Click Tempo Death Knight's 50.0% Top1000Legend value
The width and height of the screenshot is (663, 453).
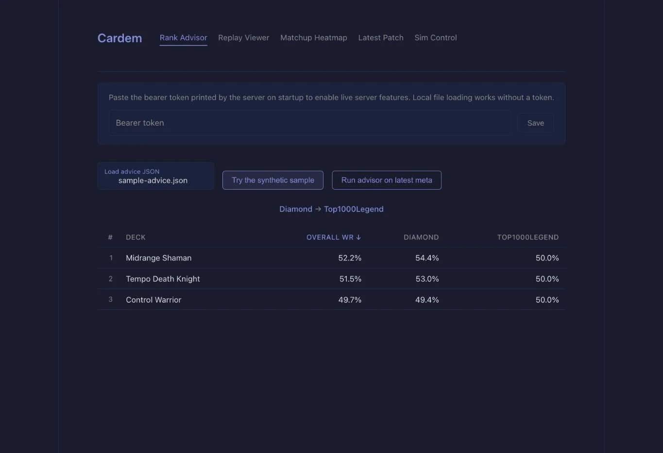pos(547,279)
